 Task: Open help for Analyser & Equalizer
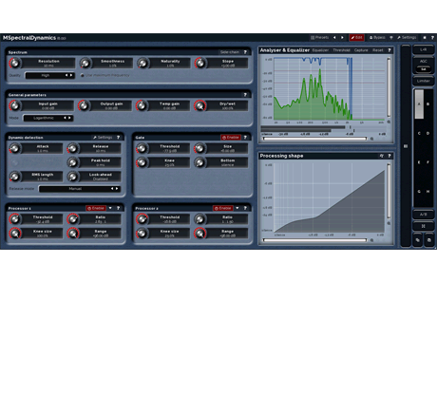[x=389, y=50]
